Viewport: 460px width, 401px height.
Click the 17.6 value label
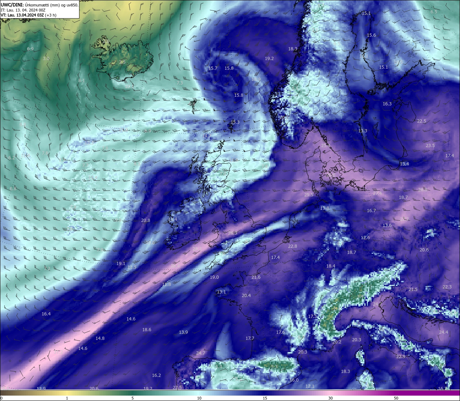[280, 332]
